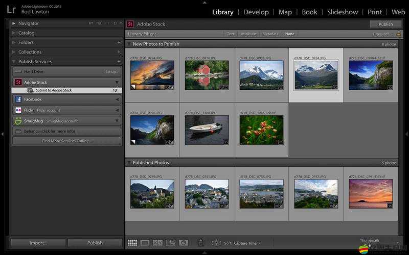
Task: Open the Develop module
Action: pyautogui.click(x=256, y=12)
